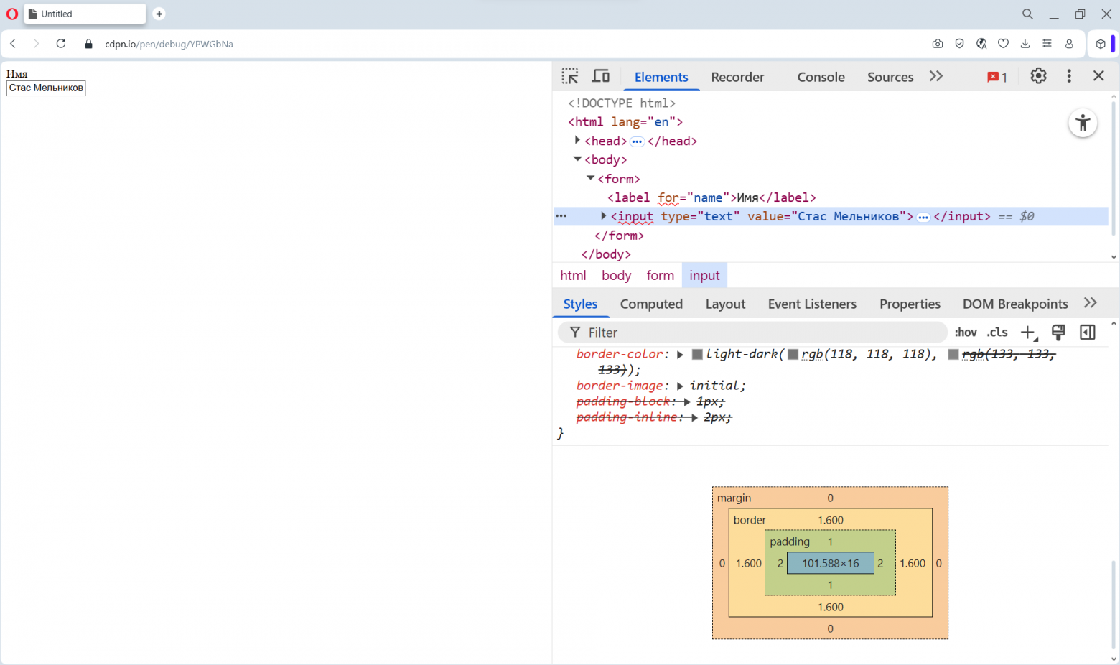Screen dimensions: 1120x665
Task: Expand the border-image shorthand triangle
Action: coord(680,386)
